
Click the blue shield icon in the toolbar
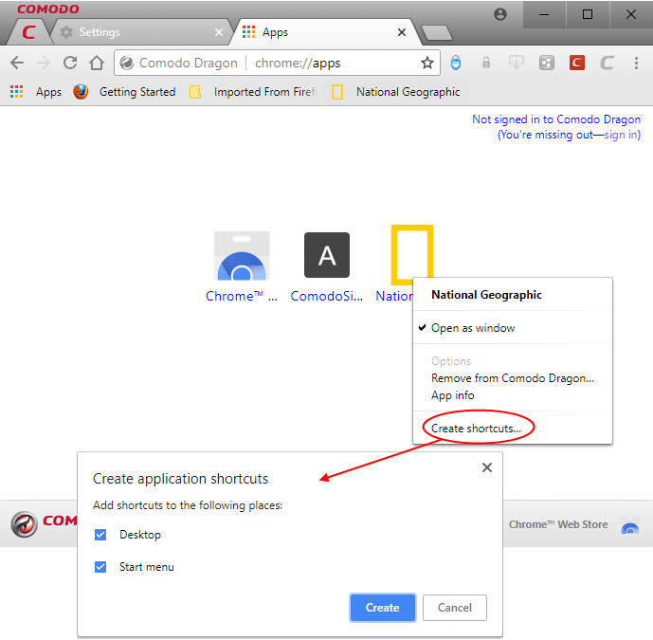click(x=456, y=63)
